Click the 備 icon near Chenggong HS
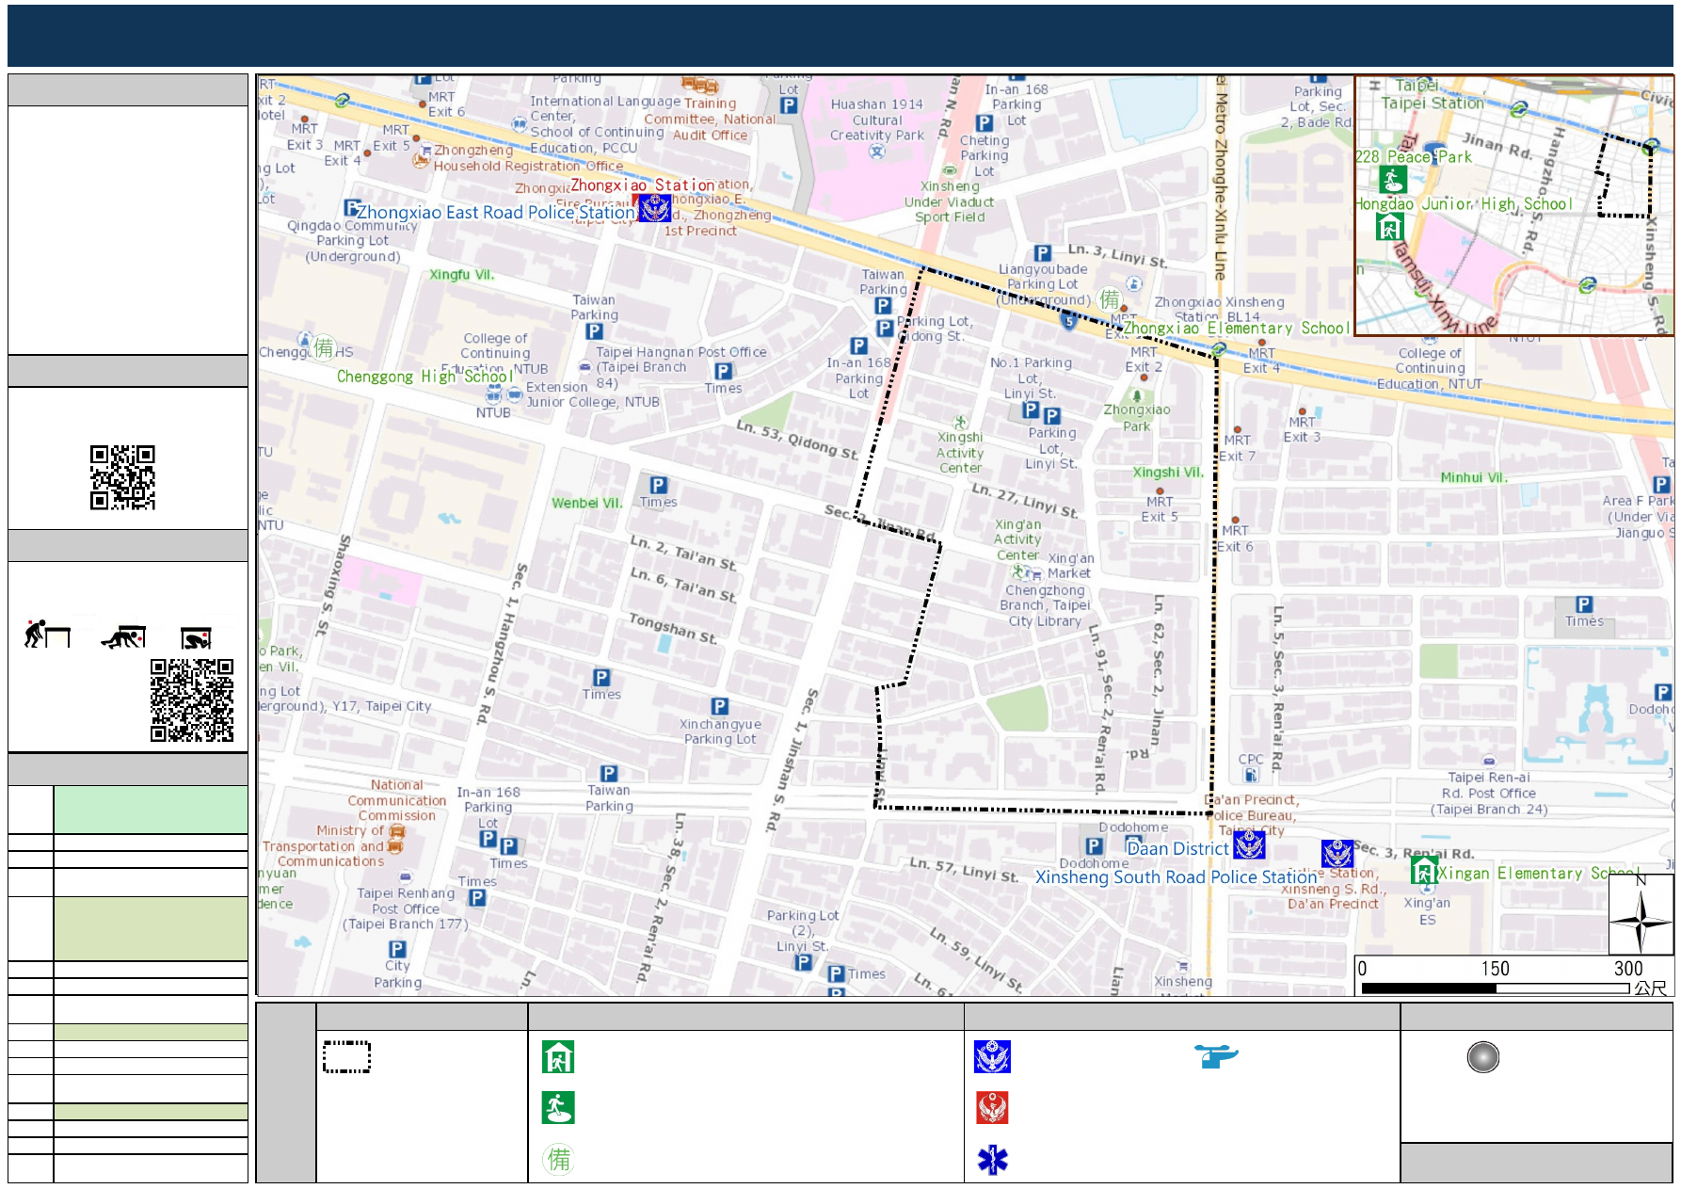 [x=324, y=348]
